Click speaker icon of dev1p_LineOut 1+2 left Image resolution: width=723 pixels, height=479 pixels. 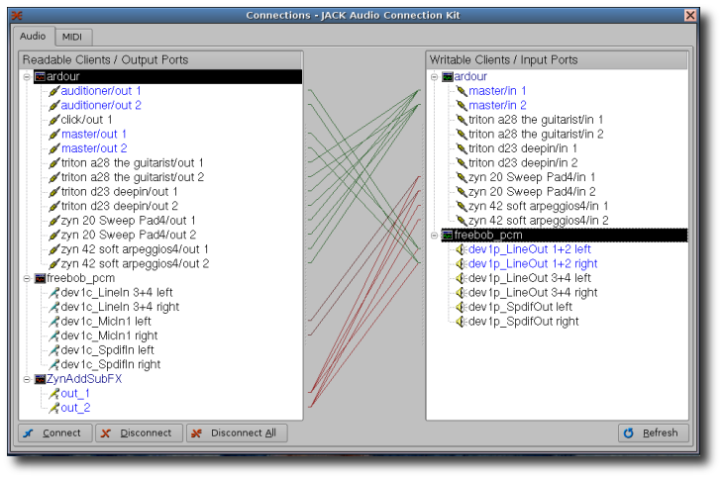pos(462,249)
